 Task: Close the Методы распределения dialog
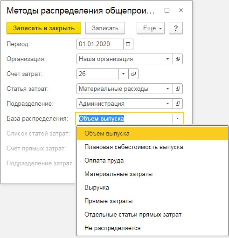pos(181,10)
